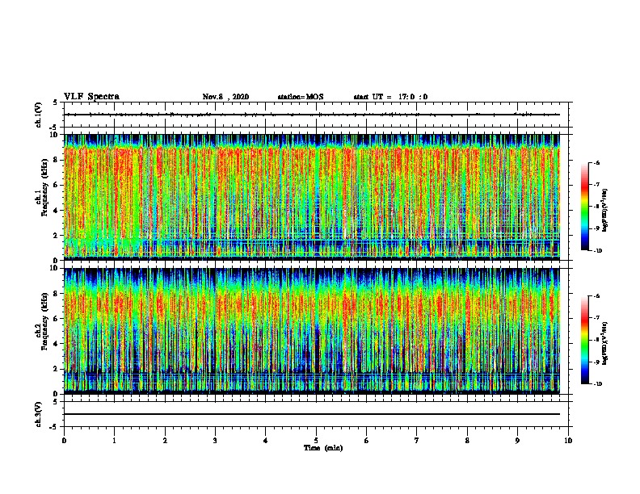Click the "4" kHz tick on ch.2 axis
The image size is (640, 494).
pyautogui.click(x=56, y=344)
